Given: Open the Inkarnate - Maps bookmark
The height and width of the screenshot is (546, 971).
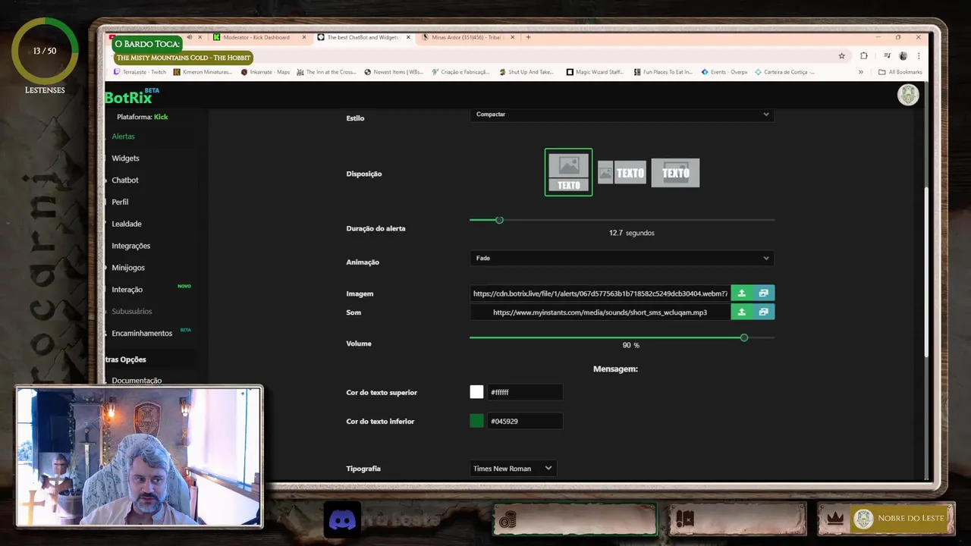Looking at the screenshot, I should tap(266, 72).
